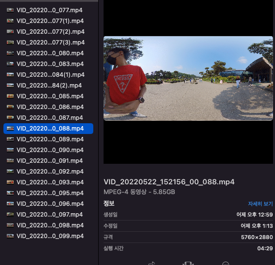Viewport: 275px width, 265px height.
Task: Select file VID_20220...0_083.mp4
Action: 48,64
